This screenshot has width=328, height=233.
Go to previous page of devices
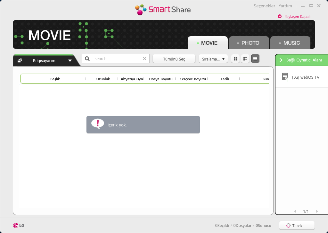tap(295, 211)
